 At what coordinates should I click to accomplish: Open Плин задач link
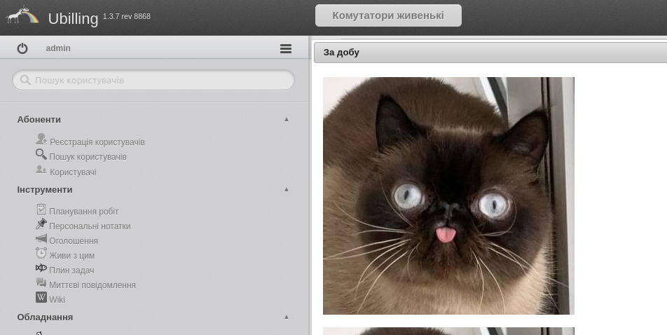pyautogui.click(x=71, y=271)
